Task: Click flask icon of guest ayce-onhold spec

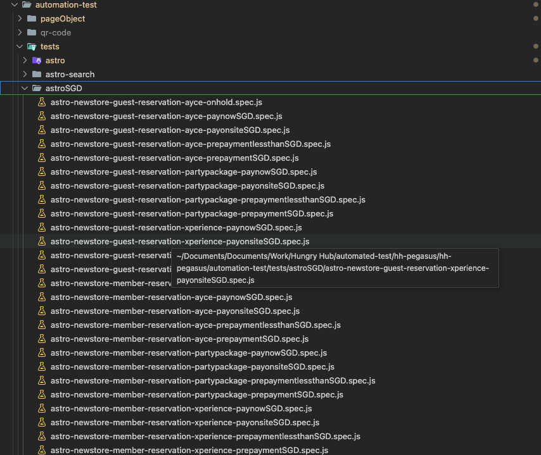Action: (x=42, y=103)
